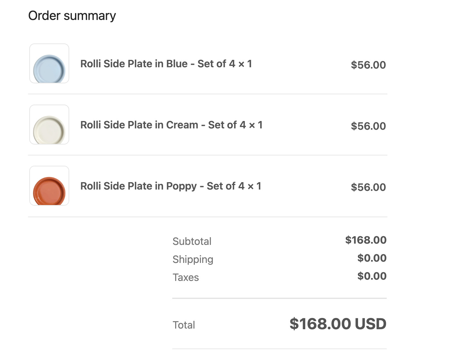This screenshot has width=454, height=363.
Task: Select the Taxes $0.00 amount
Action: coord(372,276)
